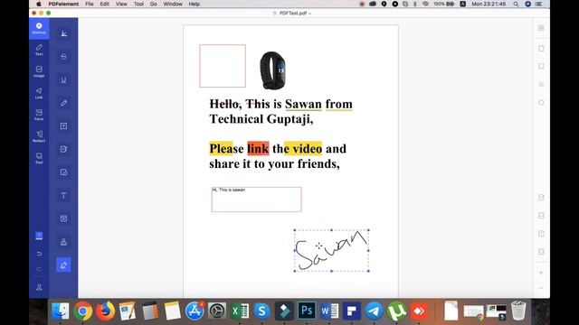Select the Highlight markup tool
This screenshot has width=579, height=325.
point(63,33)
